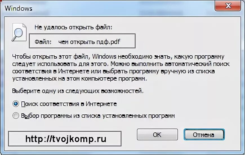Image resolution: width=245 pixels, height=155 pixels.
Task: Click the Поиск соответствия в Интернете label text
Action: 69,104
